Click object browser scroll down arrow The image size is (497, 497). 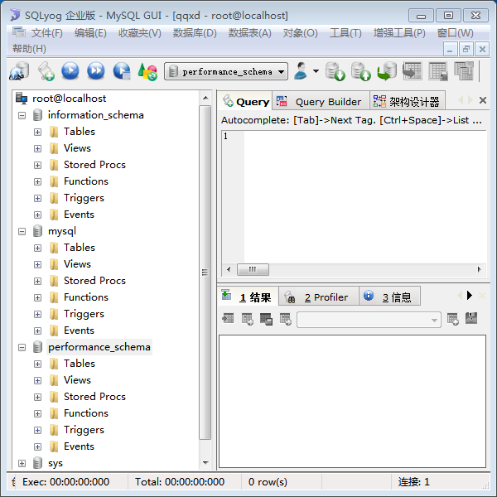[205, 463]
